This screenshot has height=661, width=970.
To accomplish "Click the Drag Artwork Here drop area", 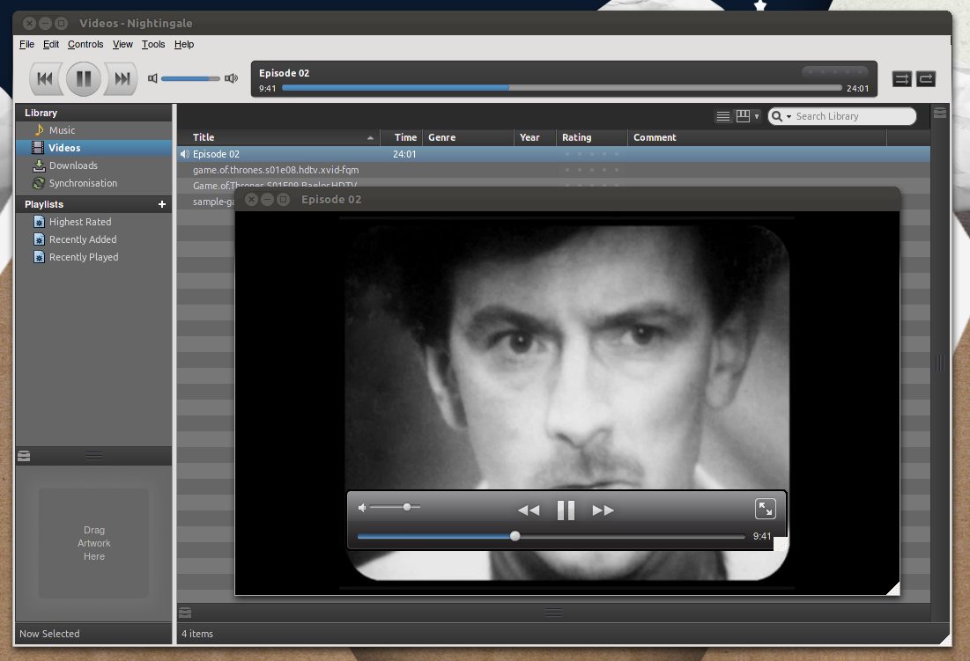I will pos(94,543).
